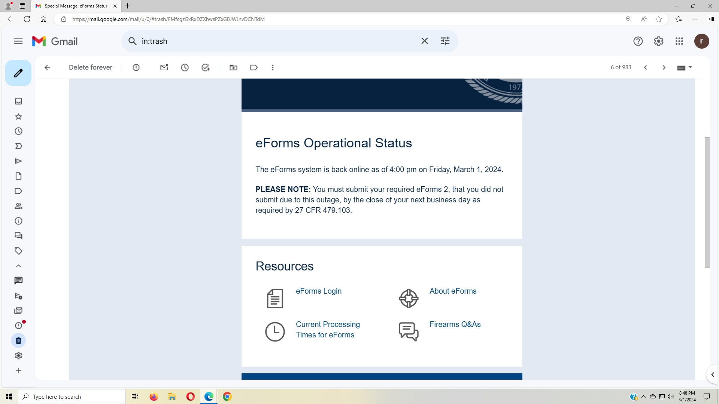Show the side panel arrow
This screenshot has width=719, height=404.
712,374
